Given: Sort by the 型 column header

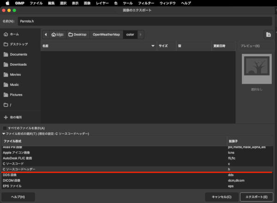Looking at the screenshot, I should click(x=194, y=46).
